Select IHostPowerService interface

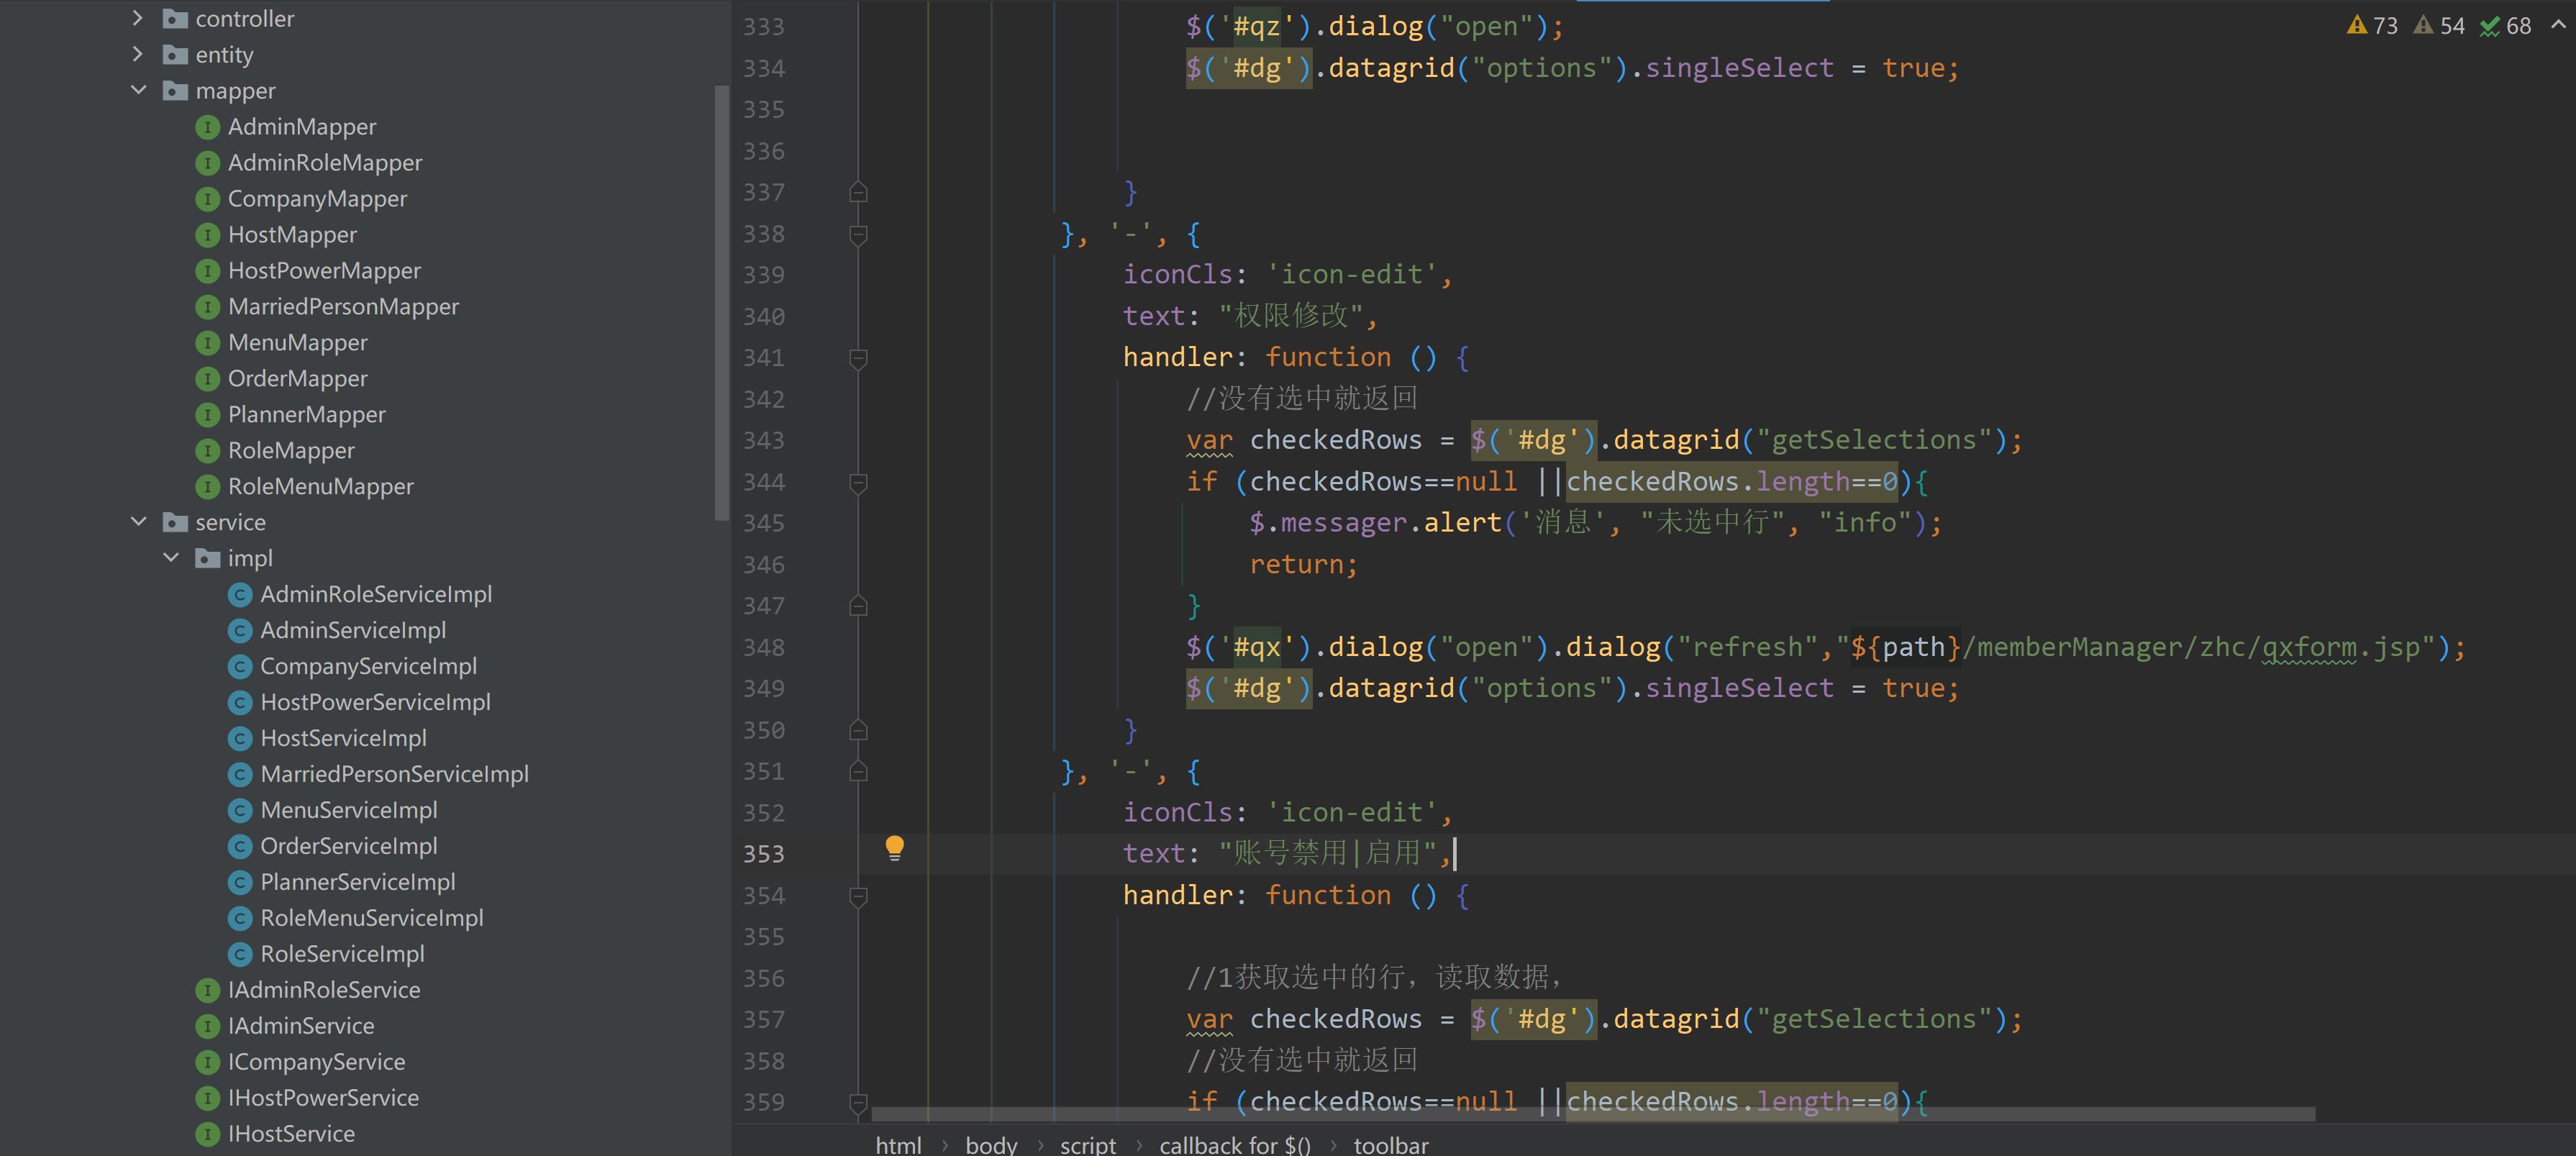(323, 1098)
